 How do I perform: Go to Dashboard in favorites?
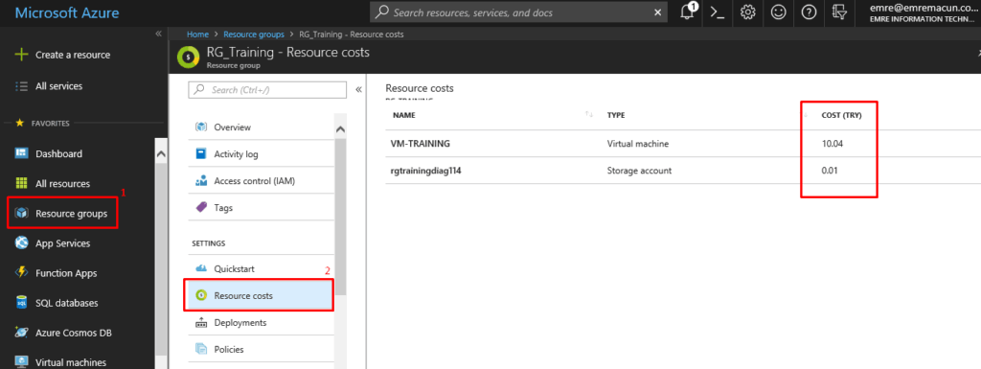58,153
